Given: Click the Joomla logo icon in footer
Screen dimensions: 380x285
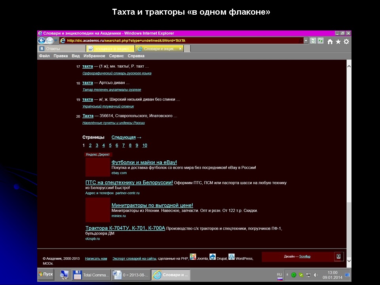Looking at the screenshot, I should (193, 256).
